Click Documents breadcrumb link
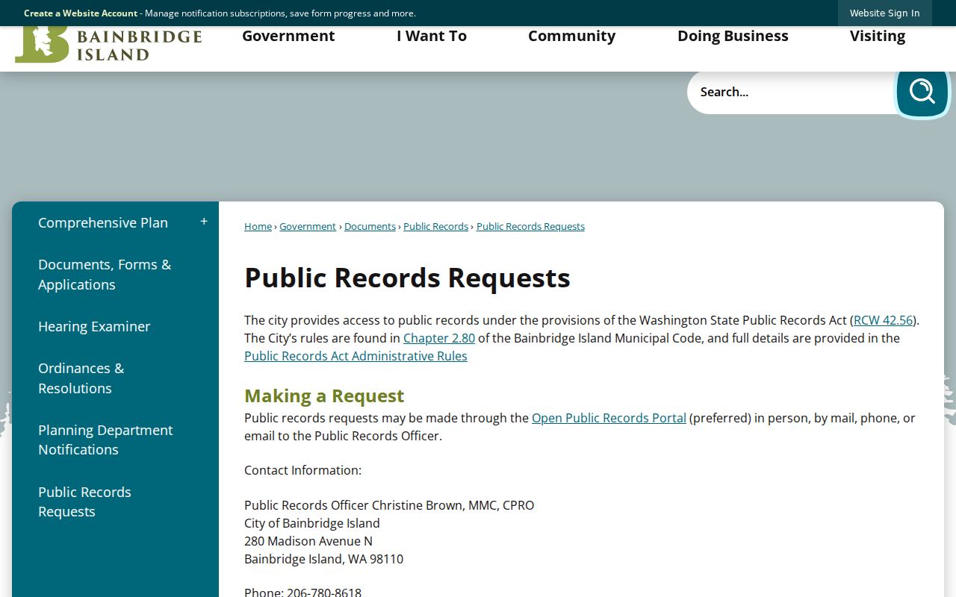 [370, 226]
